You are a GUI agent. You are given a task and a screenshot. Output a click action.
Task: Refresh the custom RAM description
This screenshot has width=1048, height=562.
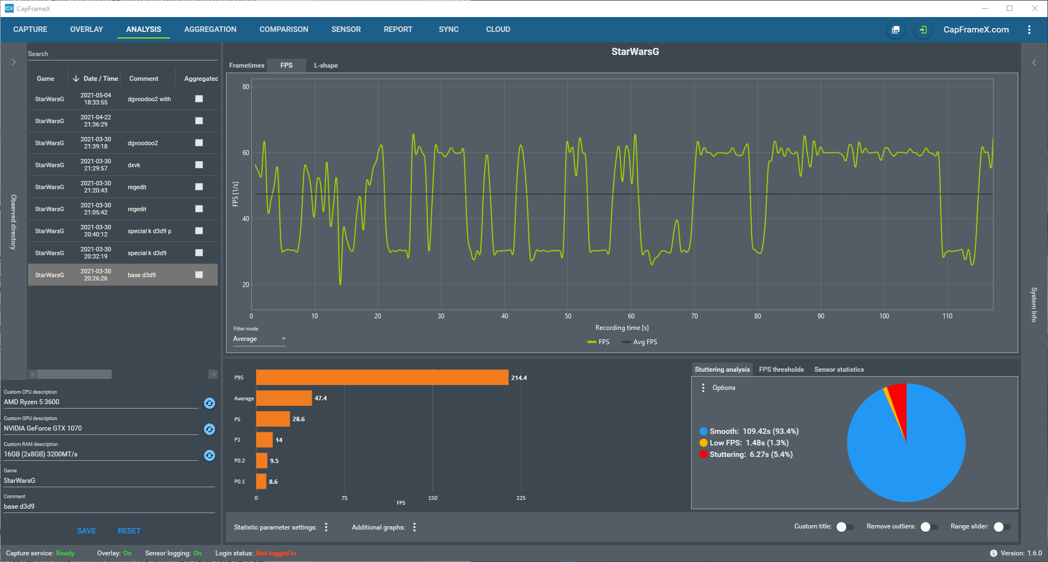point(209,455)
